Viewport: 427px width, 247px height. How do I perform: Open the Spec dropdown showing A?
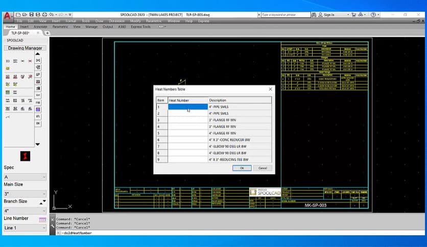pyautogui.click(x=25, y=177)
